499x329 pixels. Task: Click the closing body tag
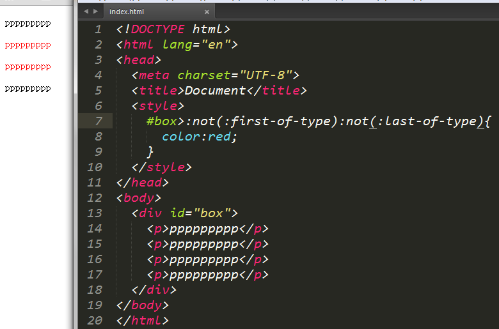[143, 305]
